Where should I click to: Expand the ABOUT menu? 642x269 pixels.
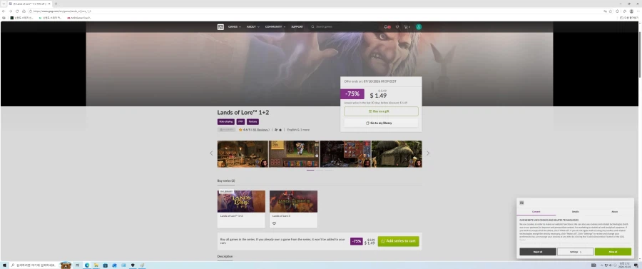(x=253, y=27)
